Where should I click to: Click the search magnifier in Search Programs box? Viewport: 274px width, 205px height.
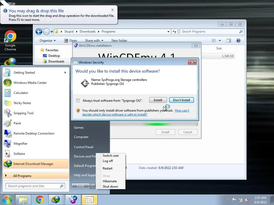[x=241, y=31]
